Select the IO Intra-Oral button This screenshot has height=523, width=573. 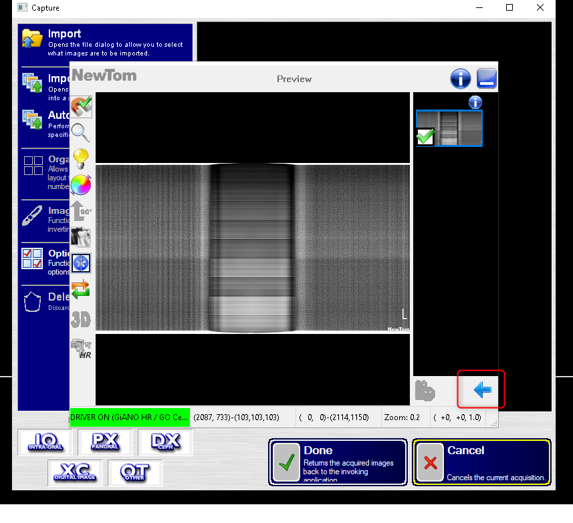pyautogui.click(x=45, y=442)
